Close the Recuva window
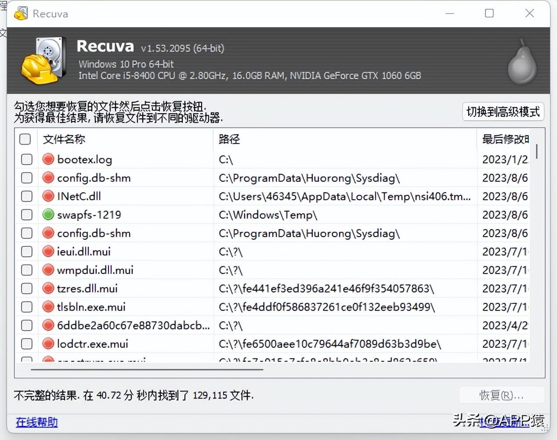Screen dimensions: 557x440 click(530, 13)
